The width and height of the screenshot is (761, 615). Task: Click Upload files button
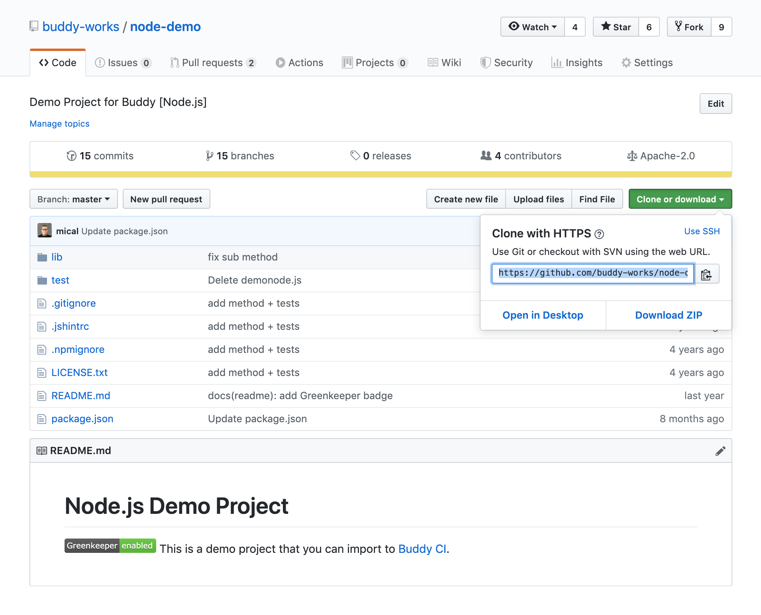(538, 199)
